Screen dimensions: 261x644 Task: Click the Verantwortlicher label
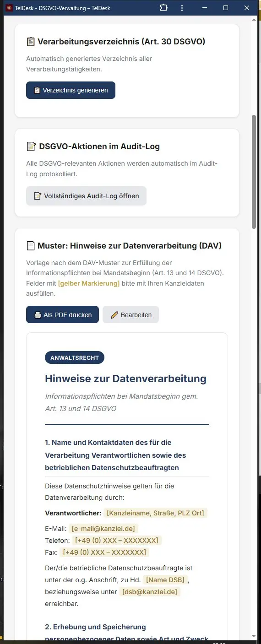pyautogui.click(x=73, y=513)
